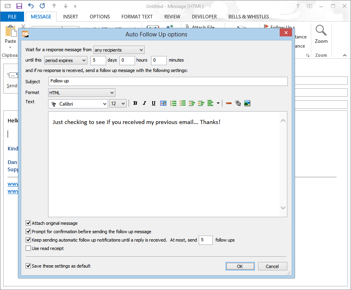
Task: Enable the Use read receipt option
Action: click(28, 248)
